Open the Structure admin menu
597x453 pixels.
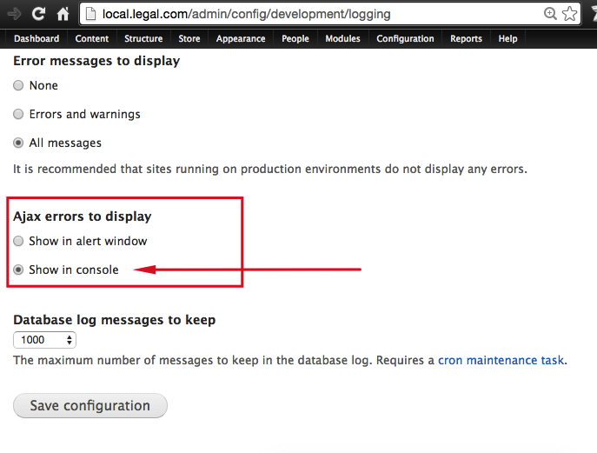(x=143, y=38)
